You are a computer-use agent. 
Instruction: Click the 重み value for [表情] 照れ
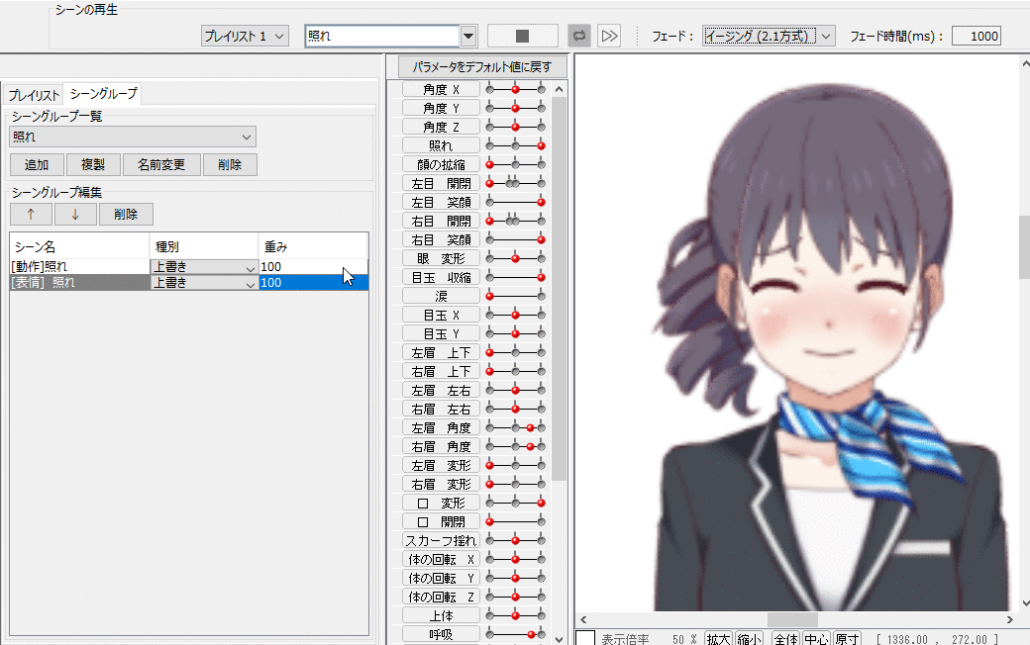tap(313, 282)
